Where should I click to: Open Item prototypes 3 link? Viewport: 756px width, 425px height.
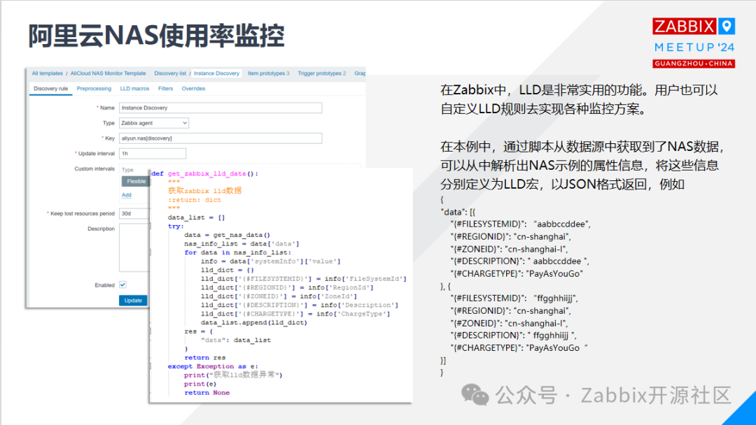[269, 73]
